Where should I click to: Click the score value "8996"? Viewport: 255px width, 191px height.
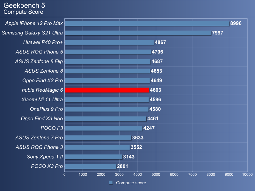pyautogui.click(x=236, y=23)
